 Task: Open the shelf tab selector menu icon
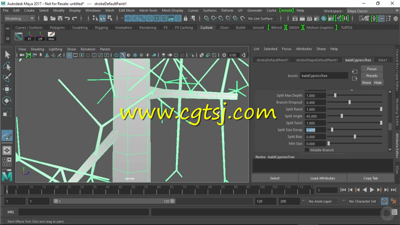(x=7, y=28)
